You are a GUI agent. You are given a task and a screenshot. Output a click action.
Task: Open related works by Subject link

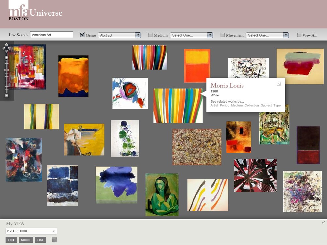[266, 106]
